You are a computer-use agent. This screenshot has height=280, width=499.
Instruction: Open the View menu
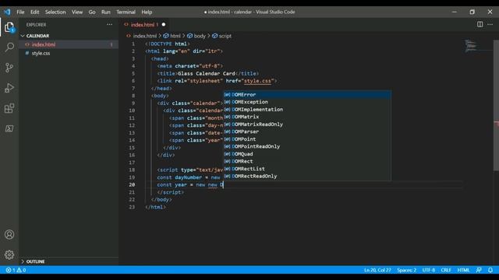(77, 12)
